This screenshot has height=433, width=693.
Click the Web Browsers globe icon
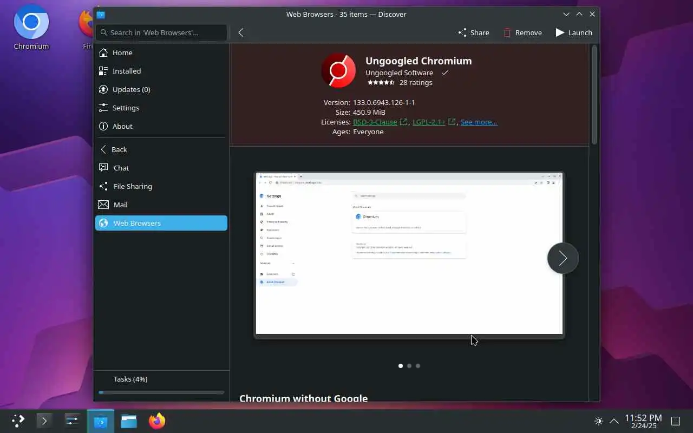103,223
